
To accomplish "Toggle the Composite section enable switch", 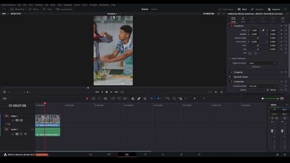I will click(231, 81).
